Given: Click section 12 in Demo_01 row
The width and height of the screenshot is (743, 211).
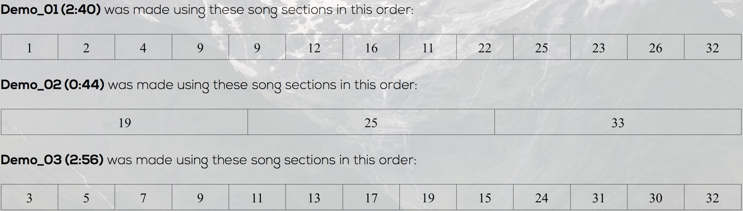Looking at the screenshot, I should 314,47.
